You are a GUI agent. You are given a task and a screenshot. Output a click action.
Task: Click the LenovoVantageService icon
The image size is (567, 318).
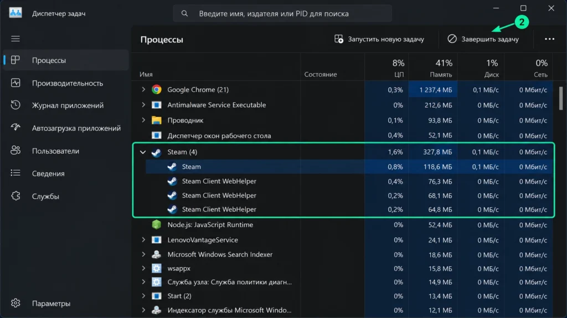click(157, 240)
